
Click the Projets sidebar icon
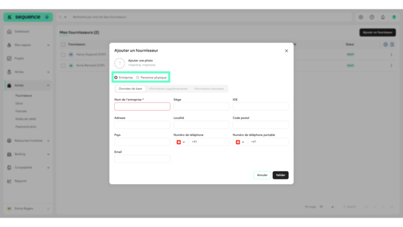pos(9,59)
